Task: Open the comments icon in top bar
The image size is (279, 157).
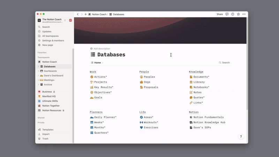Action: click(x=227, y=14)
